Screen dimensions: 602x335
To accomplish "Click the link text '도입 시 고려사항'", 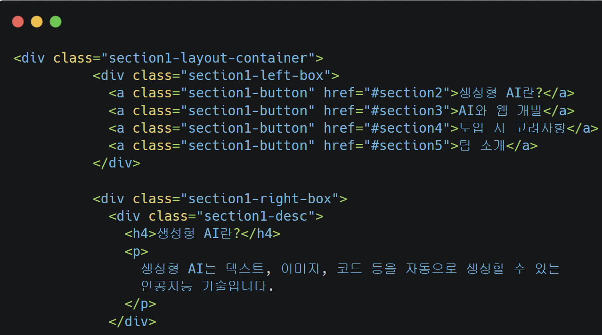I will pos(513,128).
